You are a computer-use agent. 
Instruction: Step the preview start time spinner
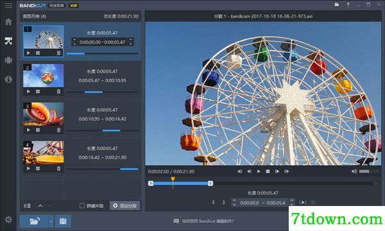click(x=234, y=203)
